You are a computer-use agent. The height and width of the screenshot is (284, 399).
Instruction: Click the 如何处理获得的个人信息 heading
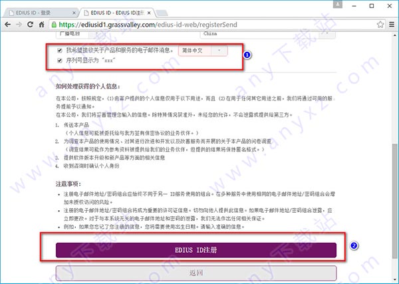pyautogui.click(x=88, y=86)
